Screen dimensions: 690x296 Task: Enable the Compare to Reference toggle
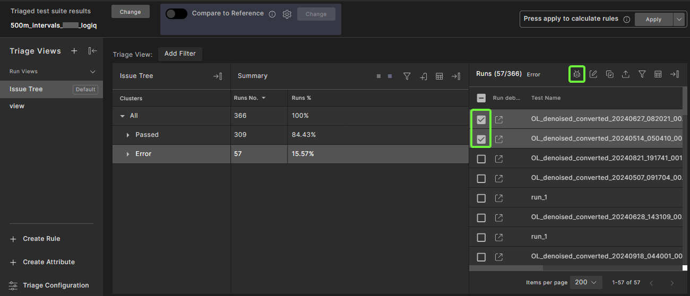point(176,14)
